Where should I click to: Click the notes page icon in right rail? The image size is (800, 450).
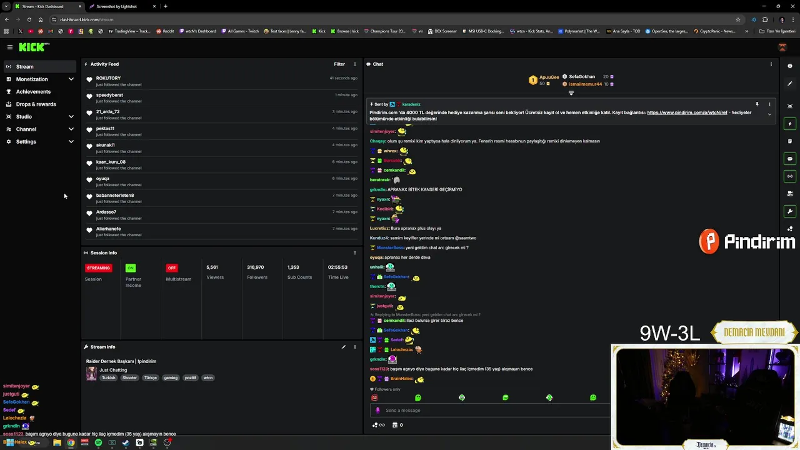tap(790, 141)
